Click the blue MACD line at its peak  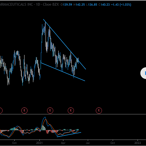coord(45,117)
